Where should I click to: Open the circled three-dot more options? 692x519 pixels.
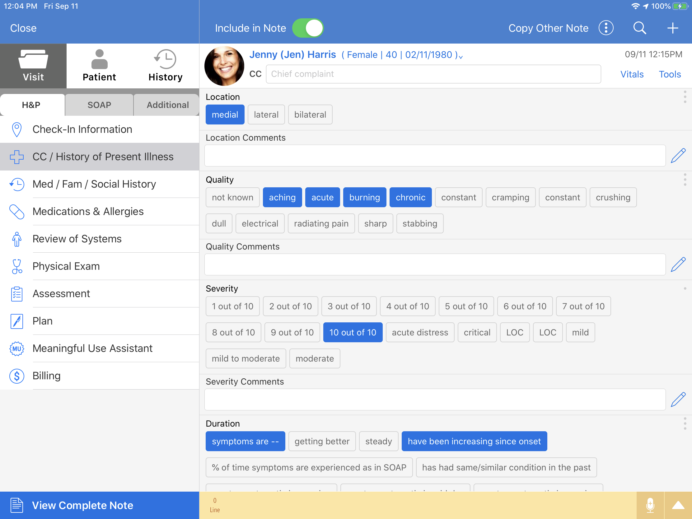[606, 28]
